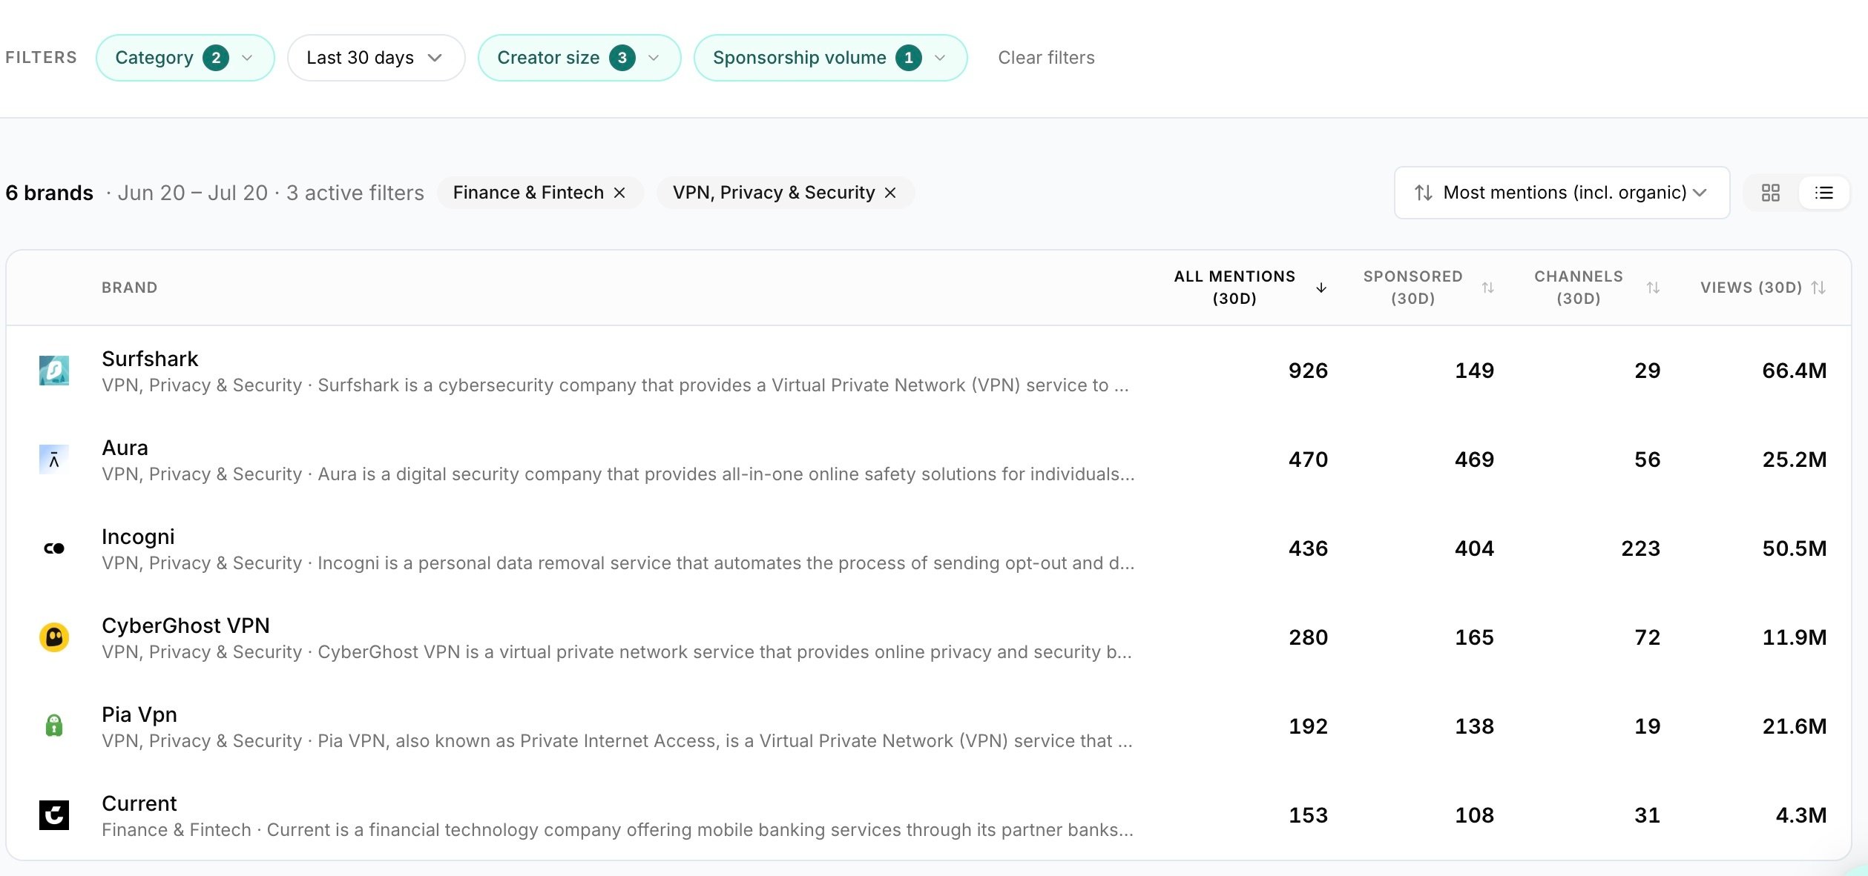Click the Incogni brand logo
This screenshot has width=1868, height=876.
point(54,548)
